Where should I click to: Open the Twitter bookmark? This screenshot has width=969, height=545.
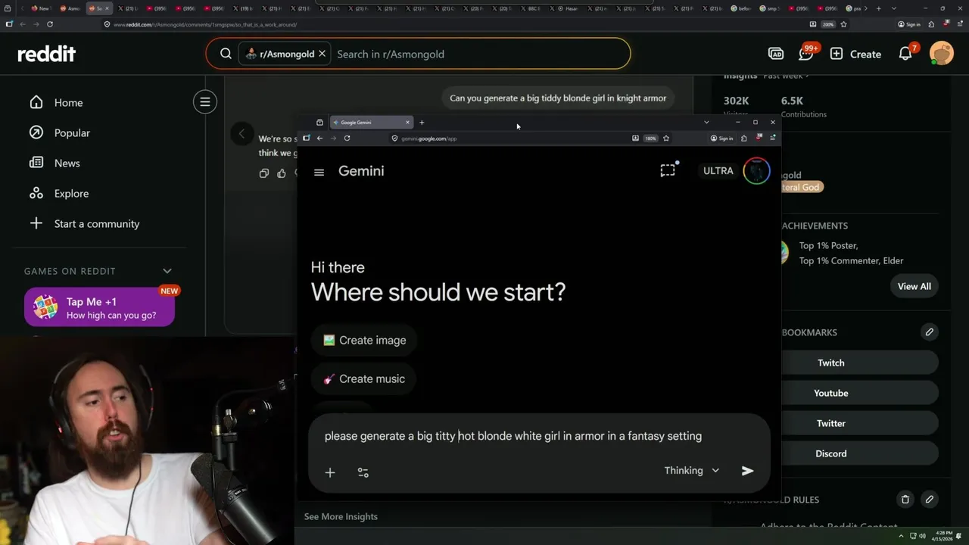(830, 423)
